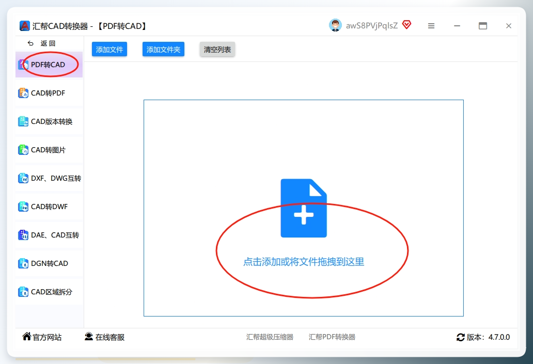Screen dimensions: 533x364
Task: Open the 官方网站 link
Action: click(47, 337)
